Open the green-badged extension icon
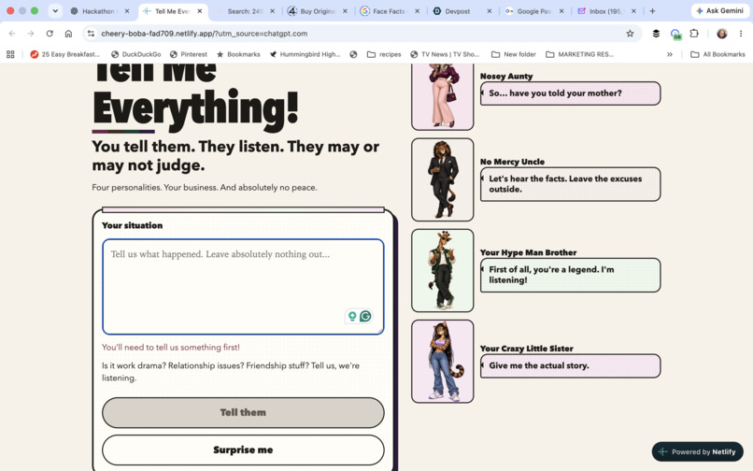The height and width of the screenshot is (471, 753). coord(675,35)
